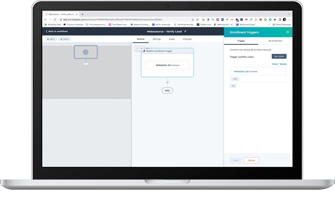Open the Re-enrollment tab
This screenshot has height=197, width=335.
pos(276,41)
